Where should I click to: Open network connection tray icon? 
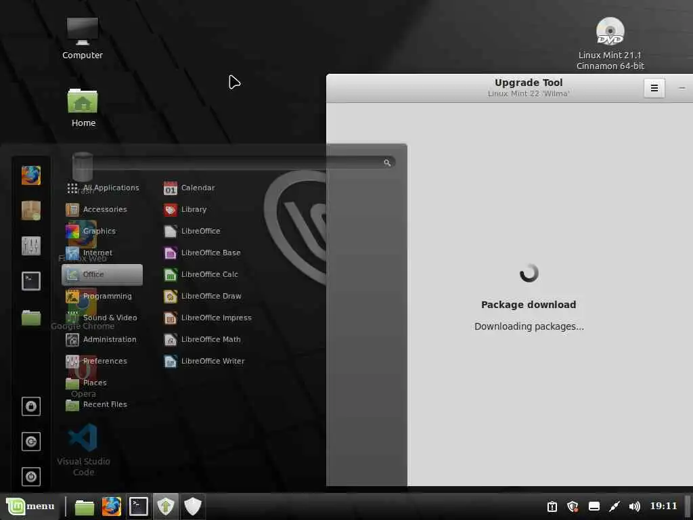click(x=614, y=506)
